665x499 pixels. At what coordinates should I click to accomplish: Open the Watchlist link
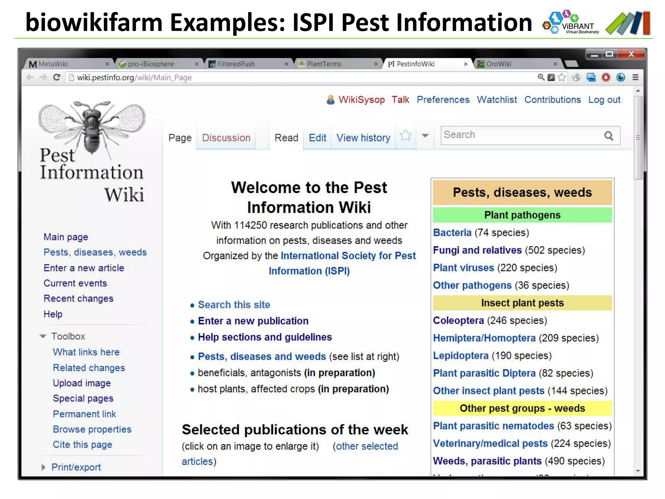pyautogui.click(x=497, y=100)
